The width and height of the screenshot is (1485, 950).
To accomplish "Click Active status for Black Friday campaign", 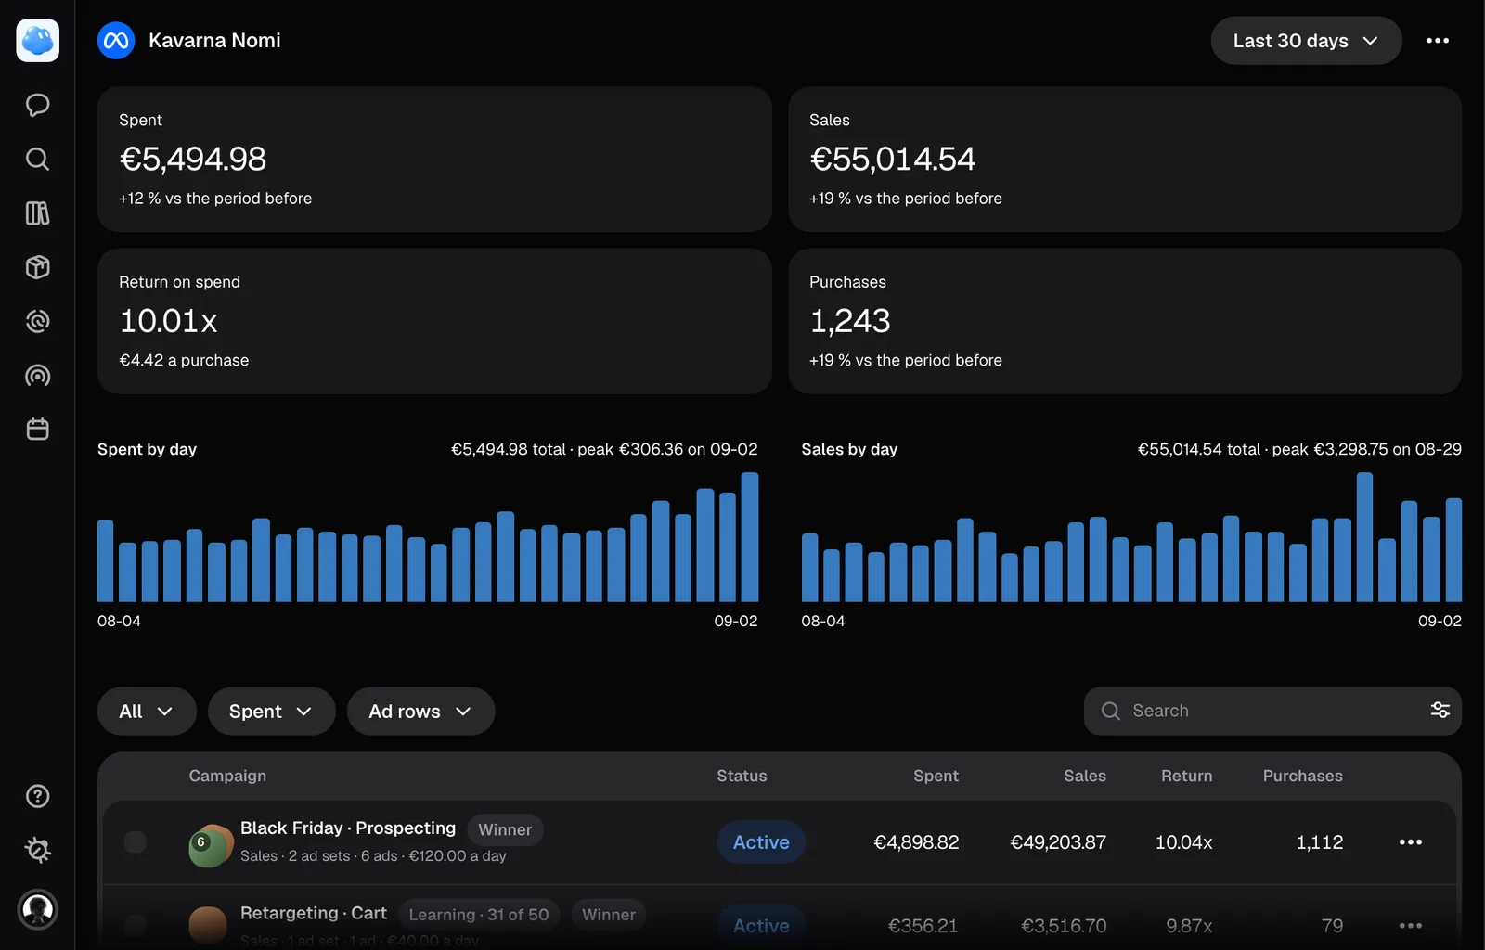I will [x=761, y=842].
